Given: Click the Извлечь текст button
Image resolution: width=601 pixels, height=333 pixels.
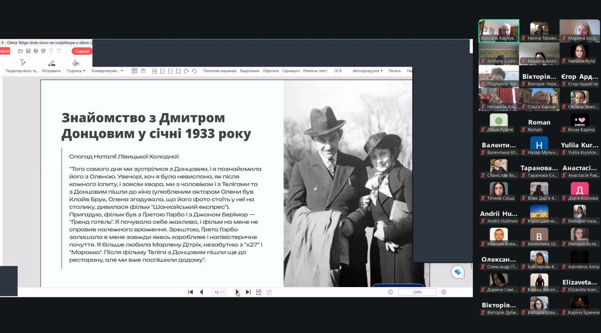Looking at the screenshot, I should [x=316, y=71].
